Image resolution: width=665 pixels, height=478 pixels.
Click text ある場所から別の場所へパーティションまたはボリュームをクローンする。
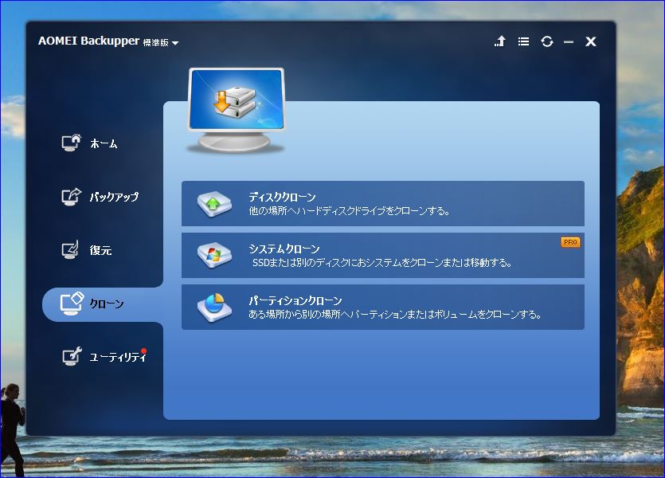coord(395,315)
